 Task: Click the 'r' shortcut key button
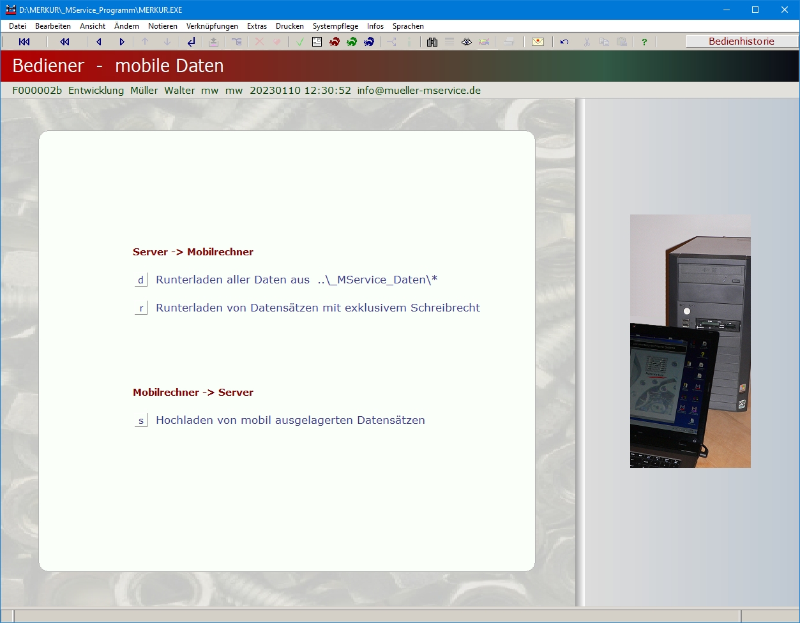click(x=140, y=308)
